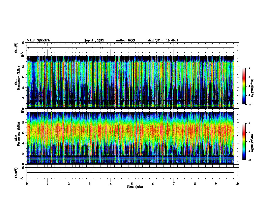Screen dimensions: 267x206
Task: Click the ch.1 voltage waveform trace
Action: (x=130, y=48)
